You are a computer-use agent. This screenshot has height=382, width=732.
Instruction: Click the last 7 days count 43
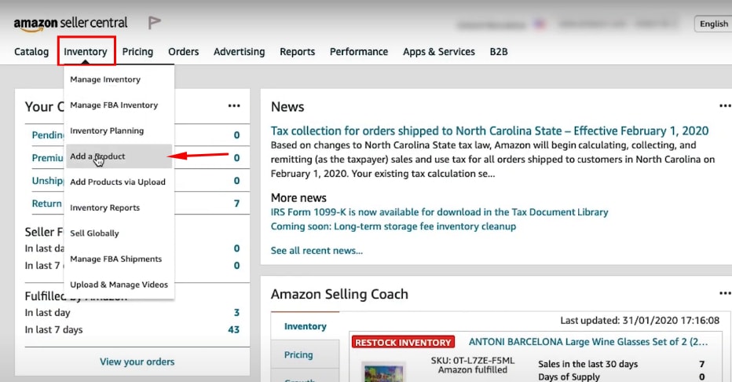(x=234, y=329)
